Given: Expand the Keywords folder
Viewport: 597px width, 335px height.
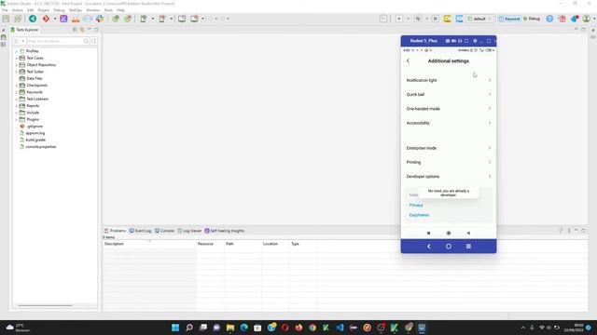Looking at the screenshot, I should [17, 92].
